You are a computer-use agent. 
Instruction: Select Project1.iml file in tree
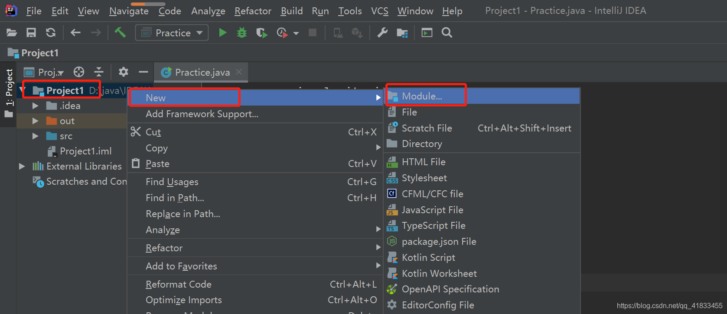[79, 151]
